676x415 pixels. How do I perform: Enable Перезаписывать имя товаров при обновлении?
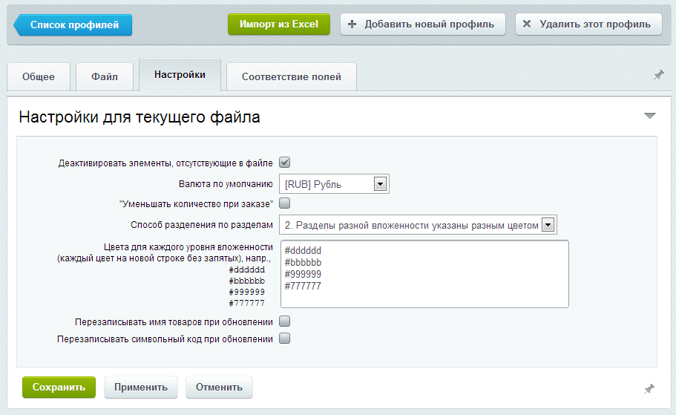[x=284, y=322]
